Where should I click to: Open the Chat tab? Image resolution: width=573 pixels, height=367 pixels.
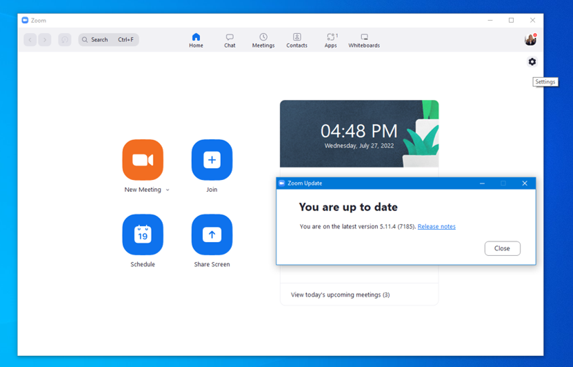tap(230, 40)
